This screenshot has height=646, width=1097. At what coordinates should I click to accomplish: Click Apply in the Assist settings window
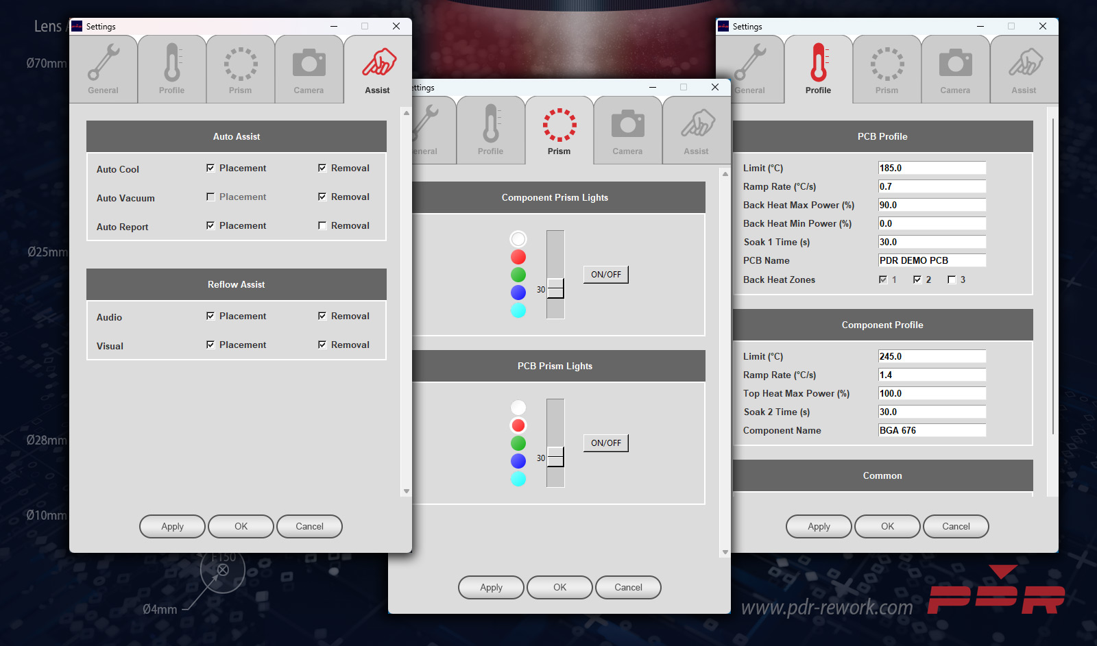172,527
